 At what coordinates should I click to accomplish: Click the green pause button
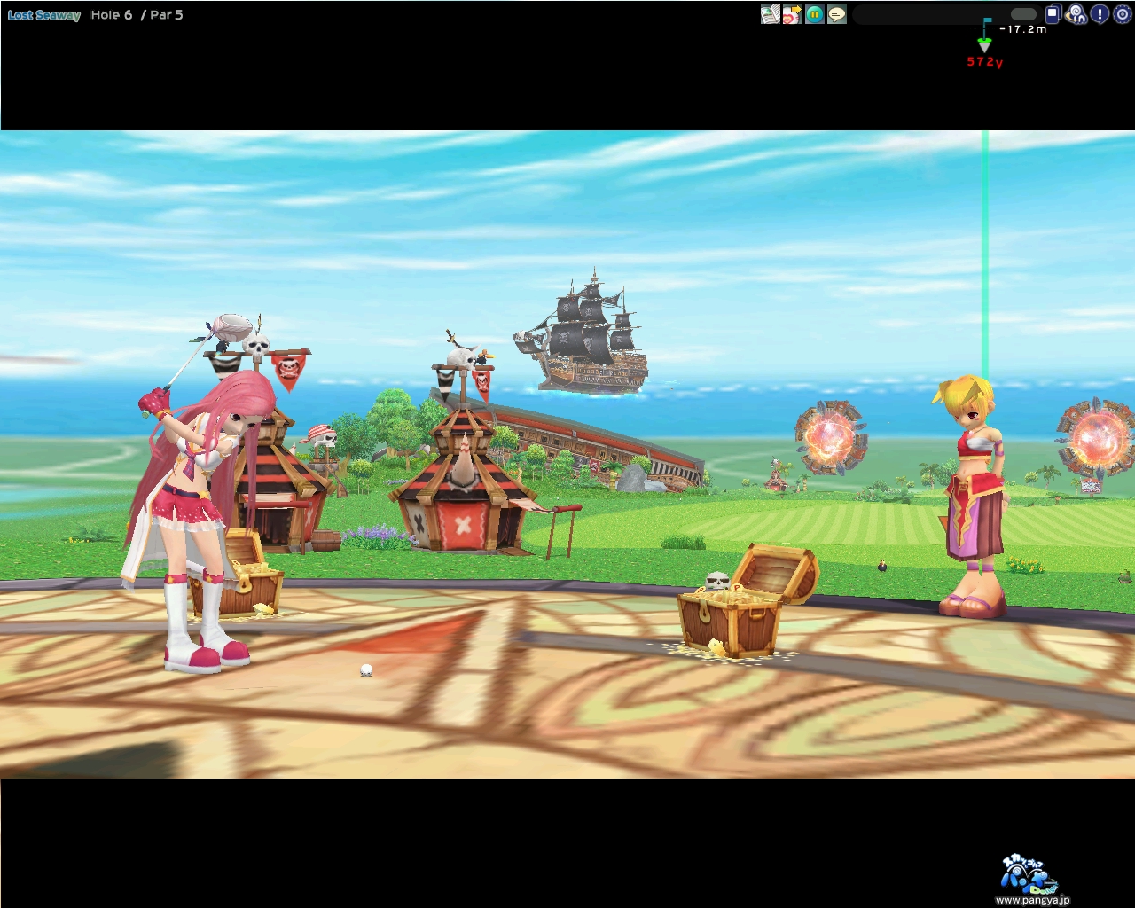click(x=814, y=14)
